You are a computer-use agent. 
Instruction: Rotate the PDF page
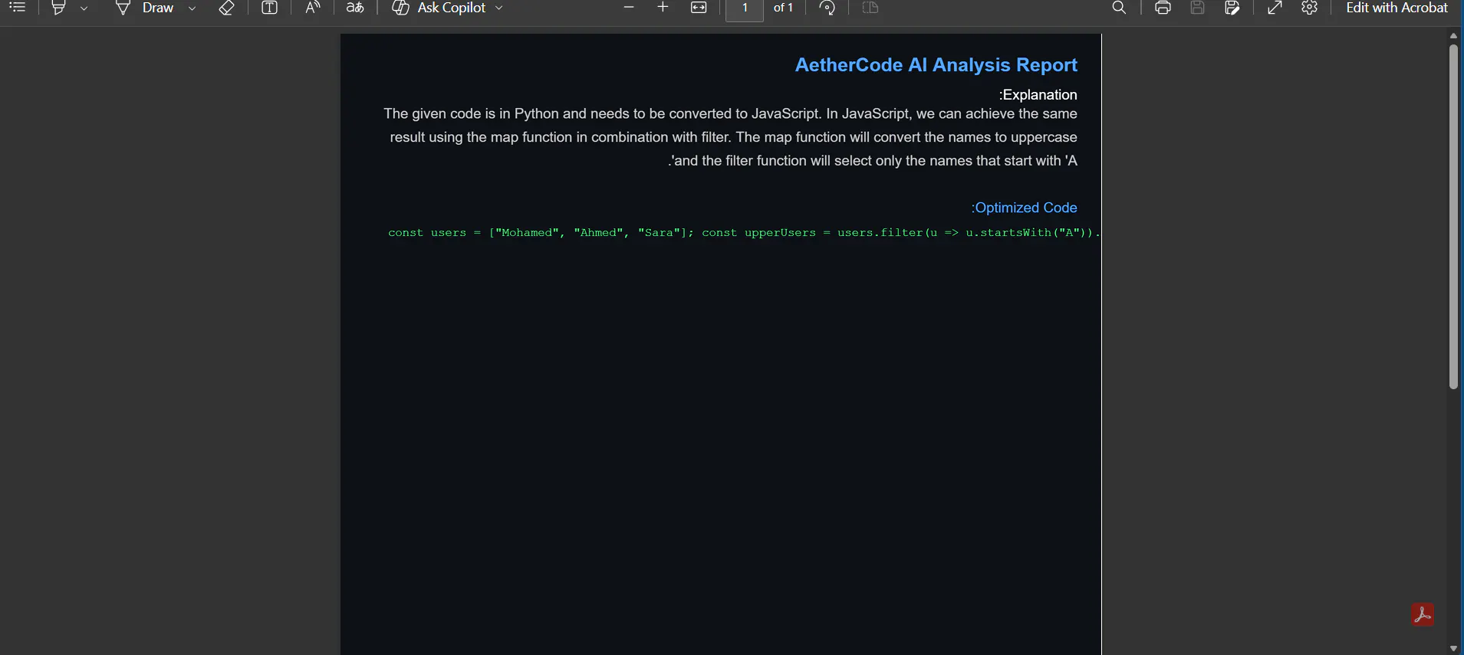827,8
